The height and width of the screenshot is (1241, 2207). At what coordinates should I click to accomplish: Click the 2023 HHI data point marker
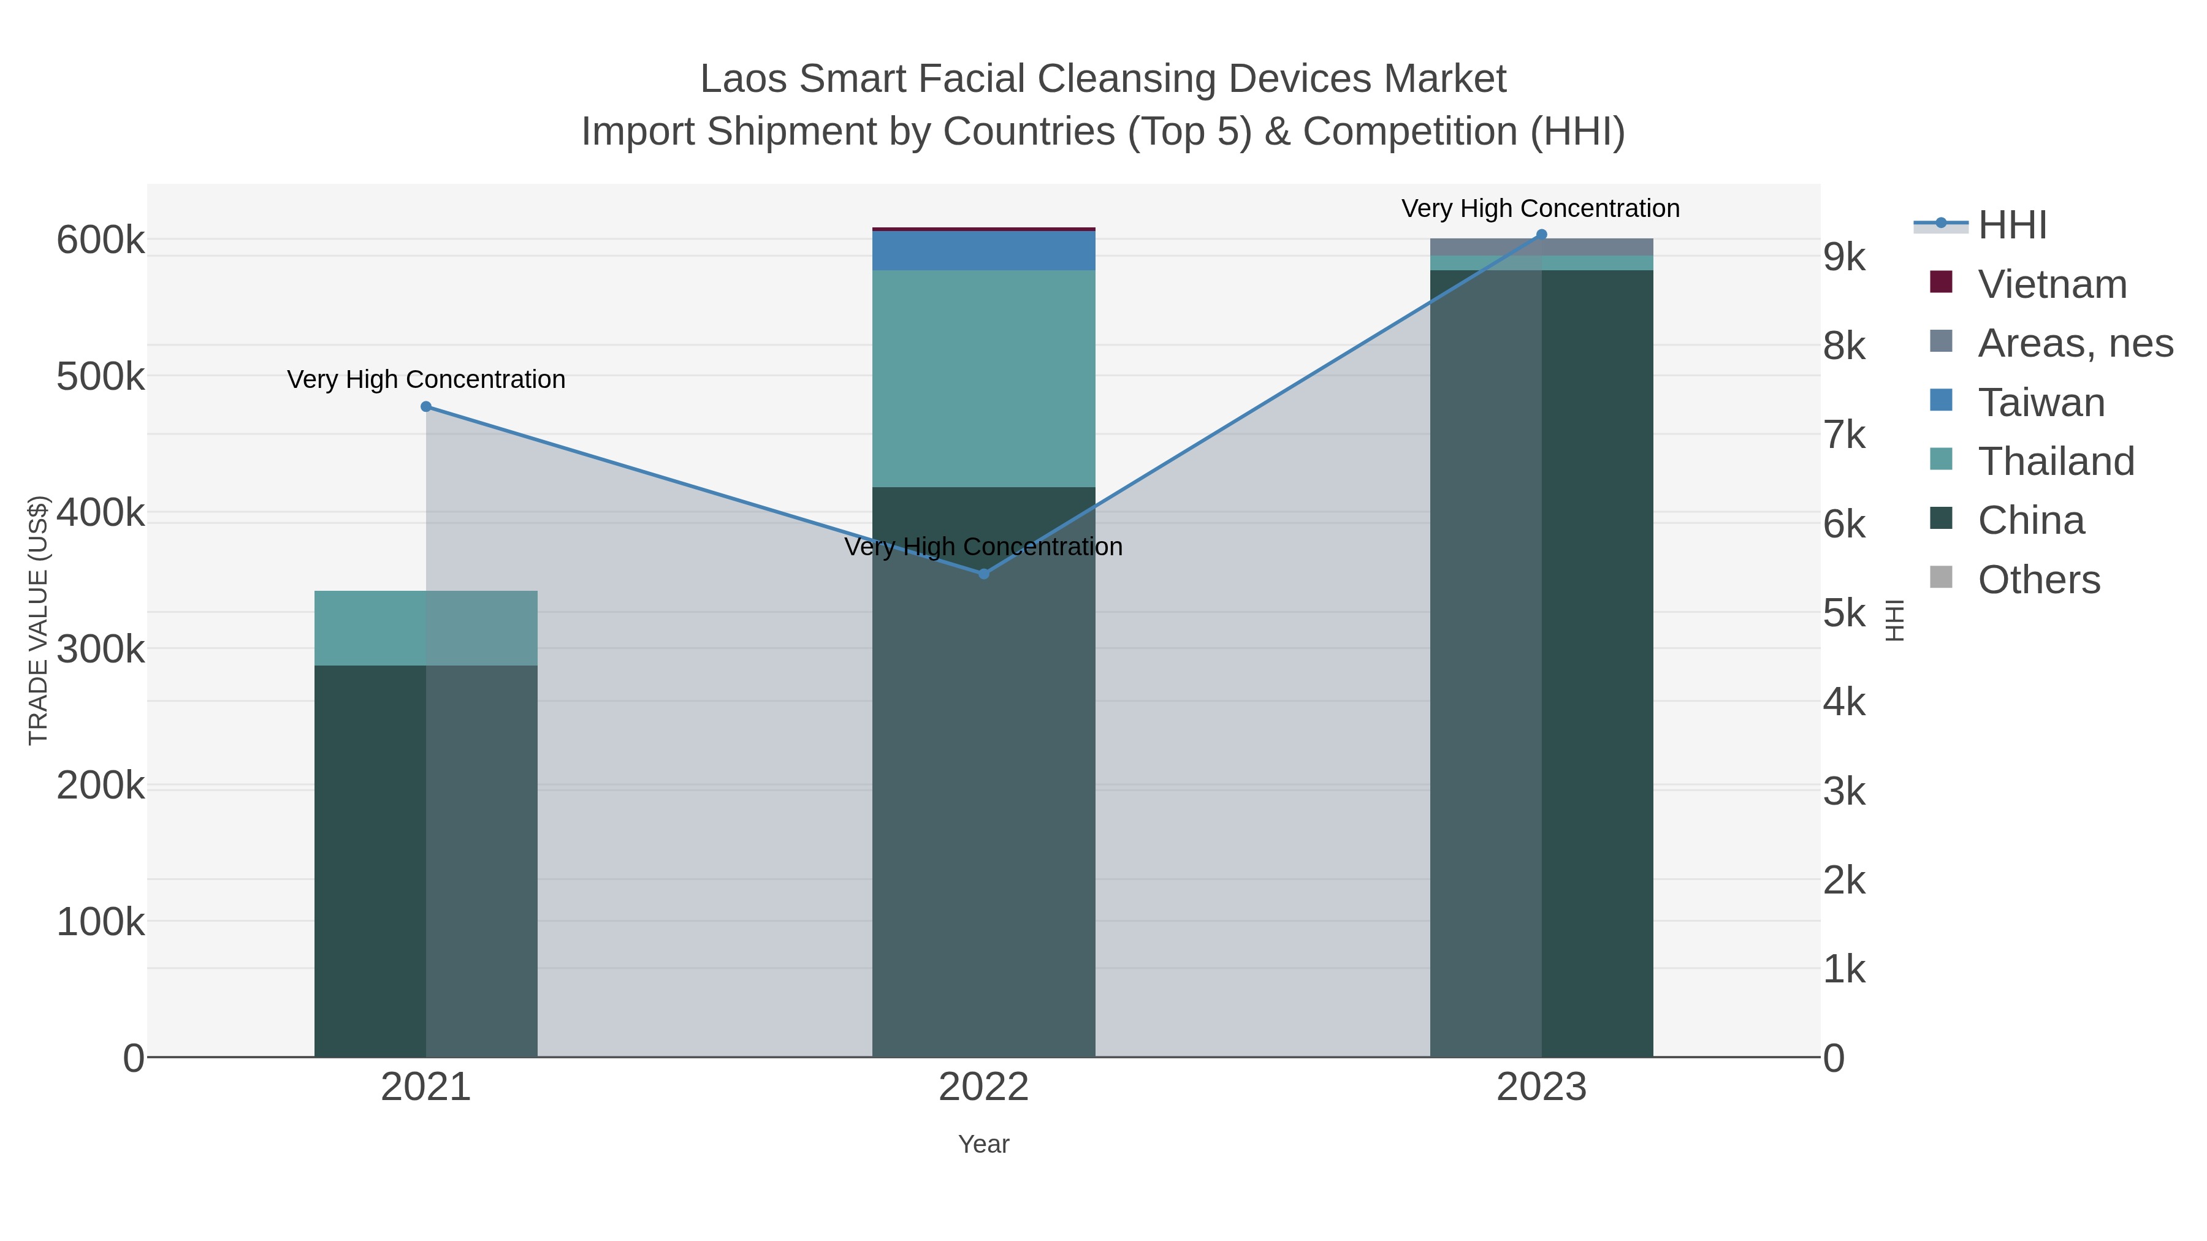[x=1541, y=235]
